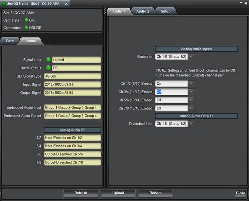Screen dimensions: 249x201
Task: Click the green Connection ONLINE indicator
Action: [26, 27]
